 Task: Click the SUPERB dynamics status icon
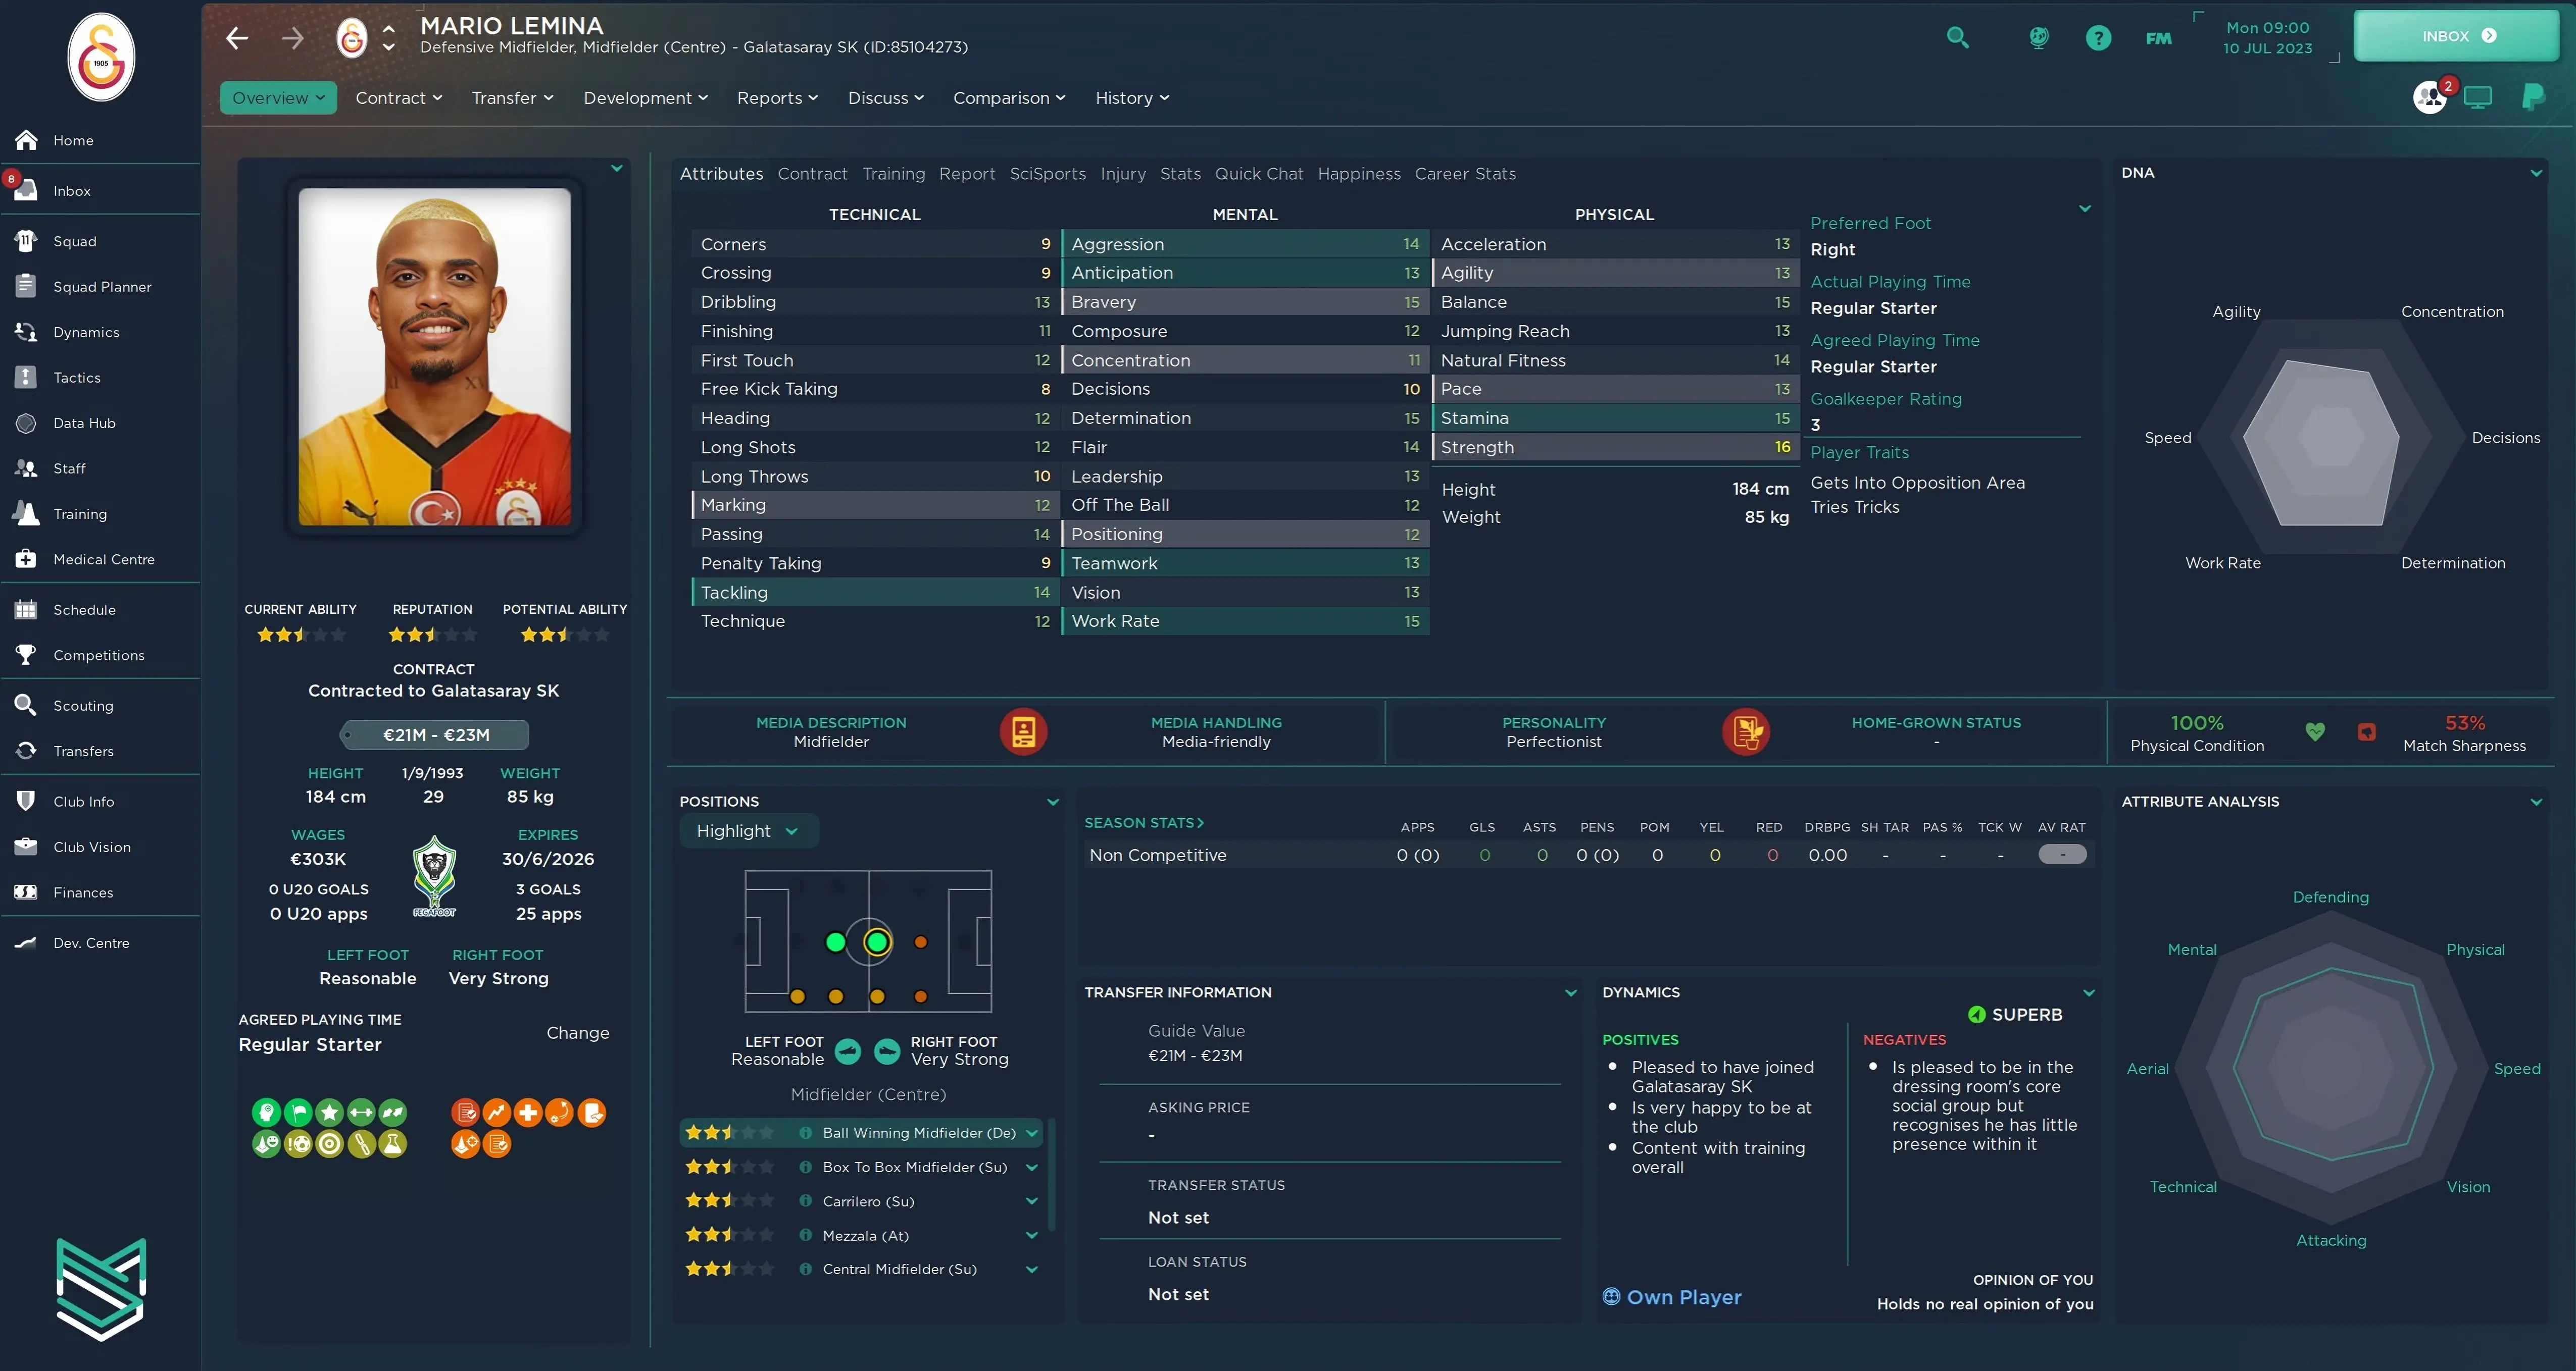pyautogui.click(x=1976, y=1014)
